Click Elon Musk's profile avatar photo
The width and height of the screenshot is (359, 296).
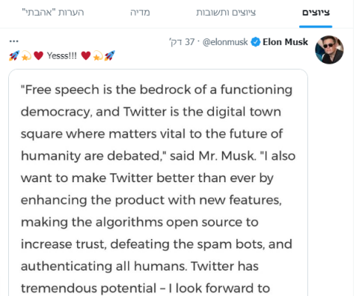(329, 49)
